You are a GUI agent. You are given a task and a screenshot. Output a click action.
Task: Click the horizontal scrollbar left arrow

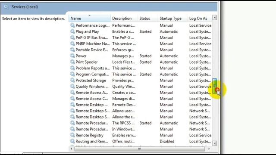coord(71,149)
